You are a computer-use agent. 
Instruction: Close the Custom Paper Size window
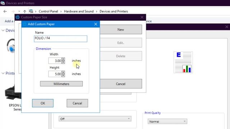click(x=142, y=17)
